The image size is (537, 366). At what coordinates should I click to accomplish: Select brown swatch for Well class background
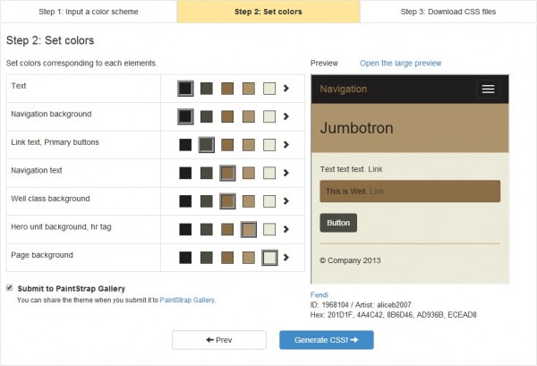pos(227,201)
